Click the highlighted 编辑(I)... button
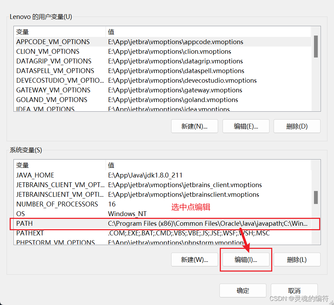Screen dimensions: 334x305 (246, 260)
